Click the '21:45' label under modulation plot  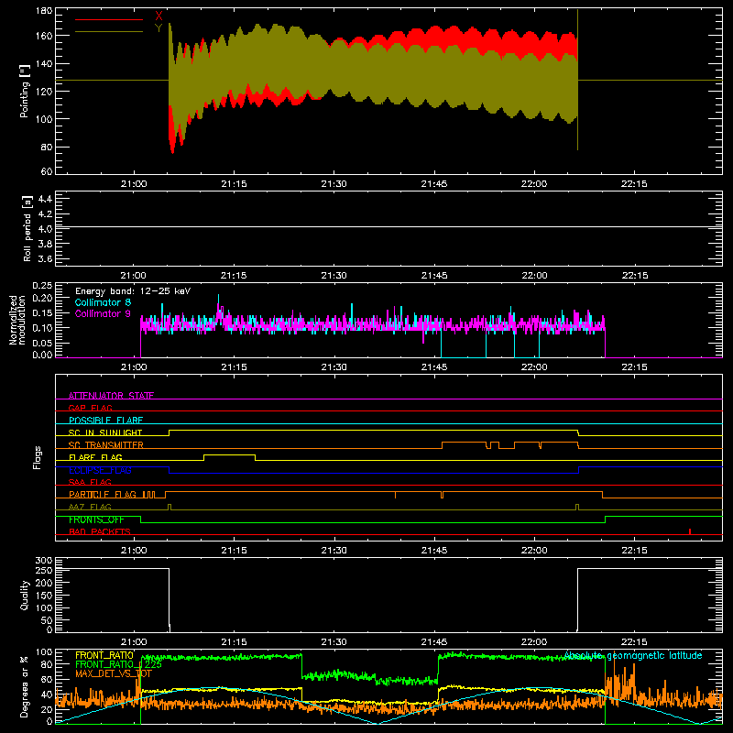point(434,367)
